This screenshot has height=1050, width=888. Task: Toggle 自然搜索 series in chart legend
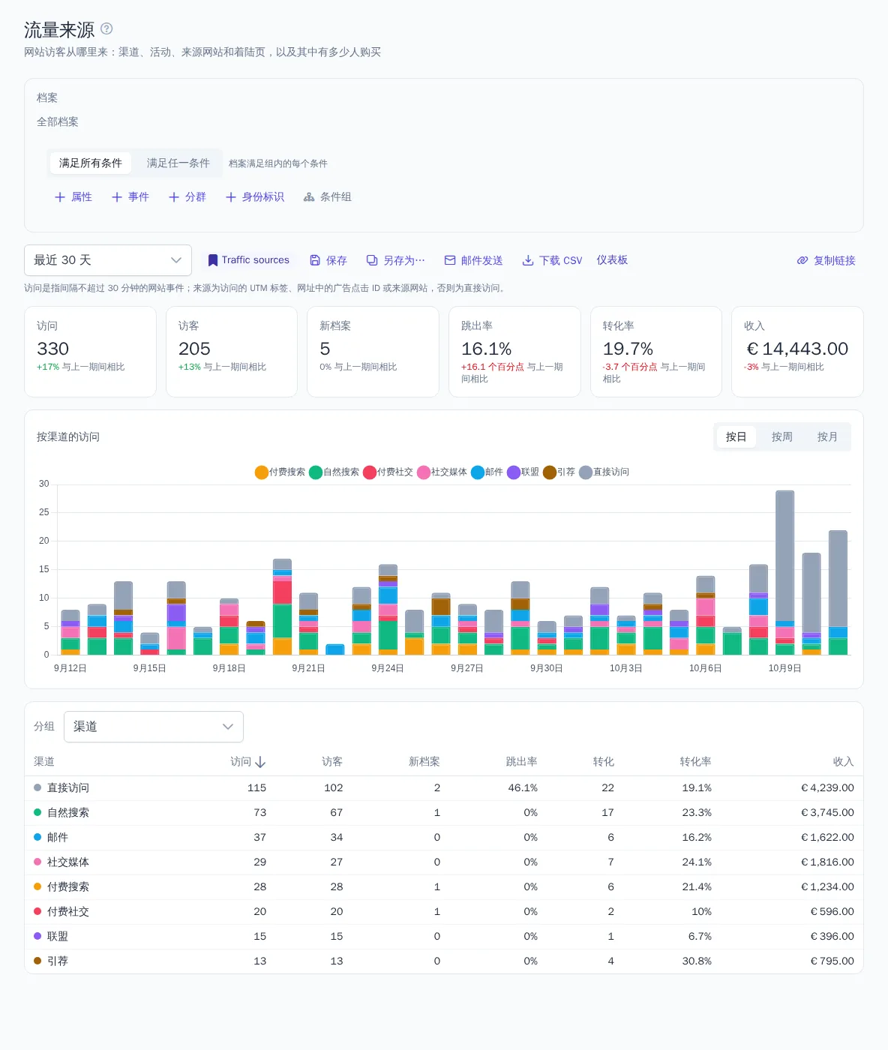pyautogui.click(x=334, y=472)
